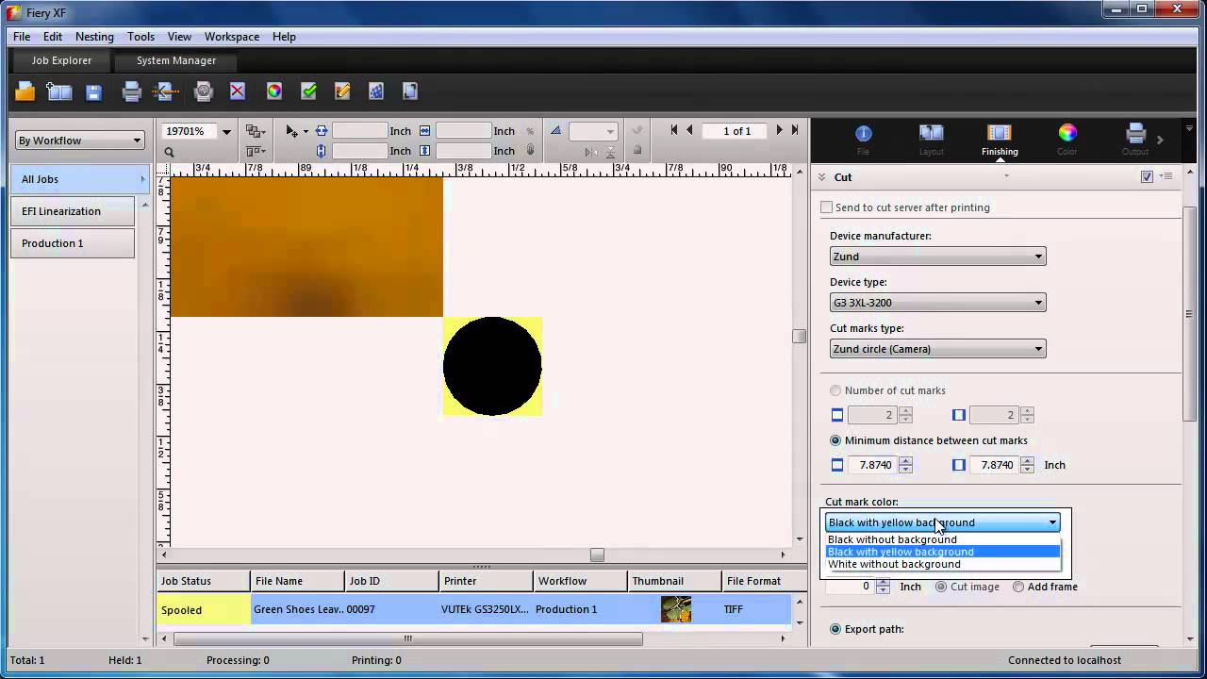Select the Cut image radio option

tap(941, 587)
